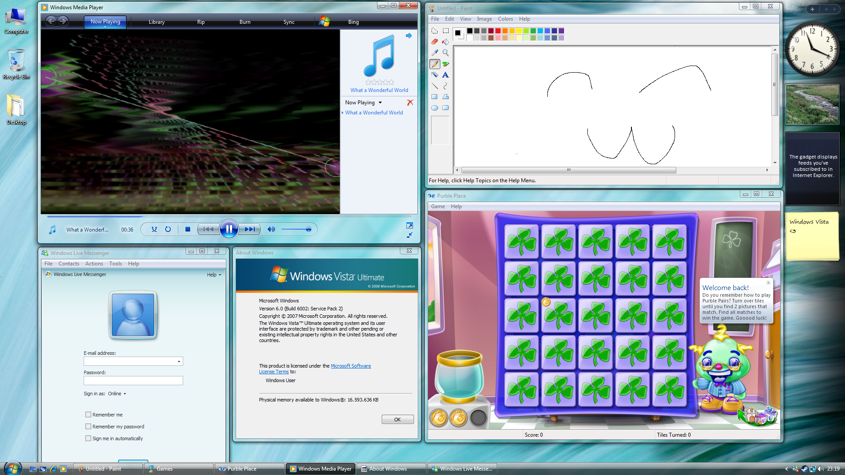The height and width of the screenshot is (475, 845).
Task: Open the Now Playing list dropdown
Action: [380, 103]
